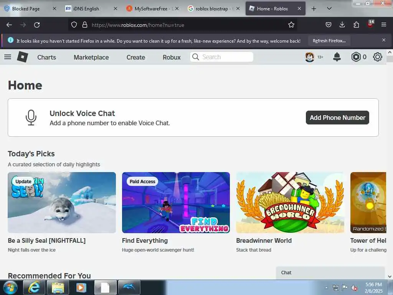Click the microphone icon in Voice Chat banner
This screenshot has width=393, height=295.
pos(31,118)
